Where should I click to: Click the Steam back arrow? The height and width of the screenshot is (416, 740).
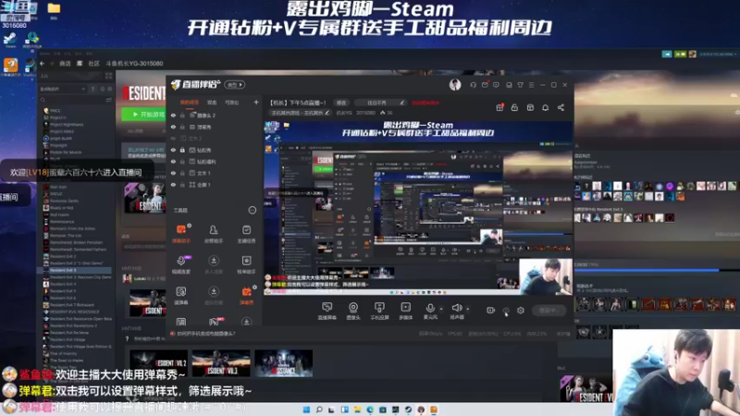pyautogui.click(x=42, y=63)
